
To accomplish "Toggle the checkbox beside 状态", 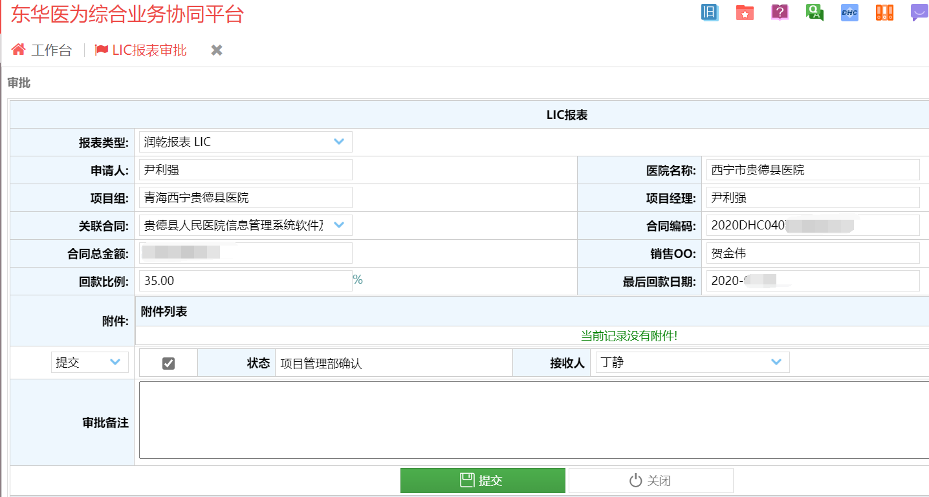I will point(168,363).
